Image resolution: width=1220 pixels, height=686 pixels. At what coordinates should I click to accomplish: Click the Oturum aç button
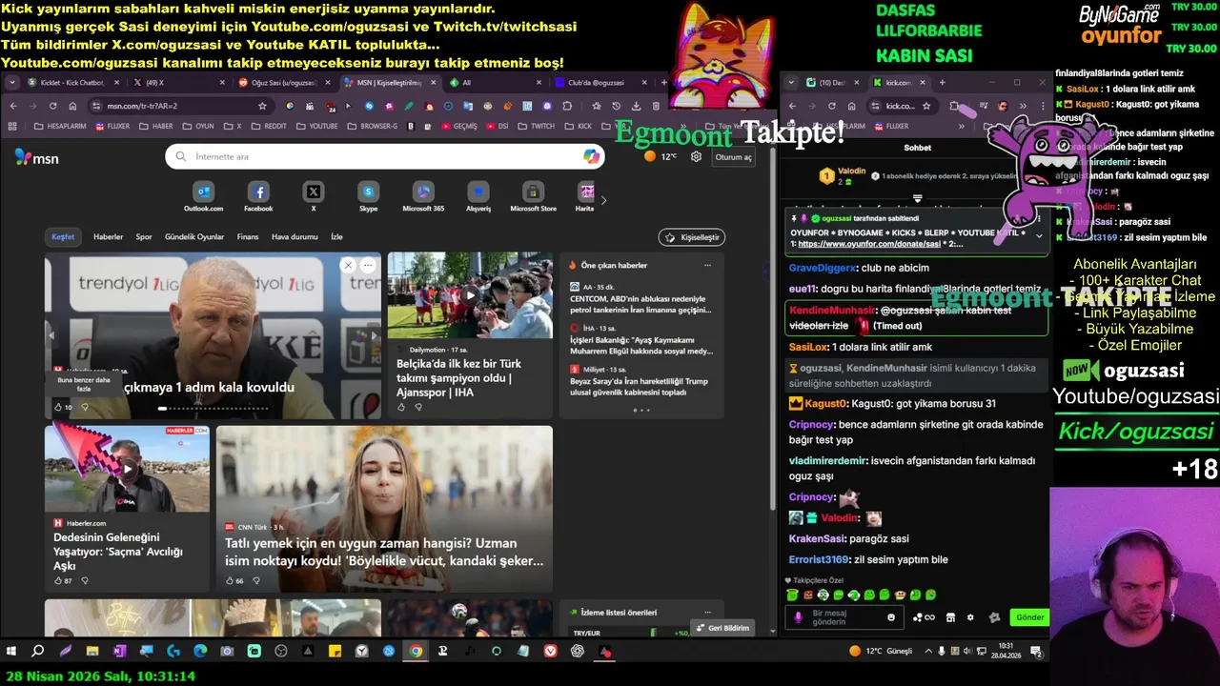click(733, 156)
